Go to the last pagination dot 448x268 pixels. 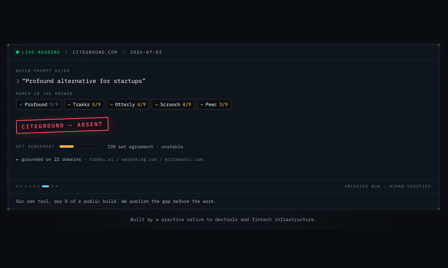(57, 186)
